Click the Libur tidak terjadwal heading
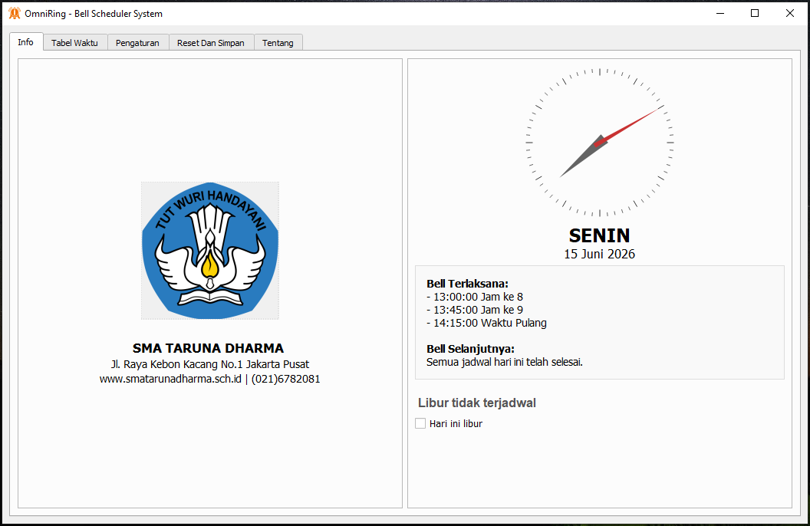Image resolution: width=810 pixels, height=526 pixels. click(x=477, y=403)
